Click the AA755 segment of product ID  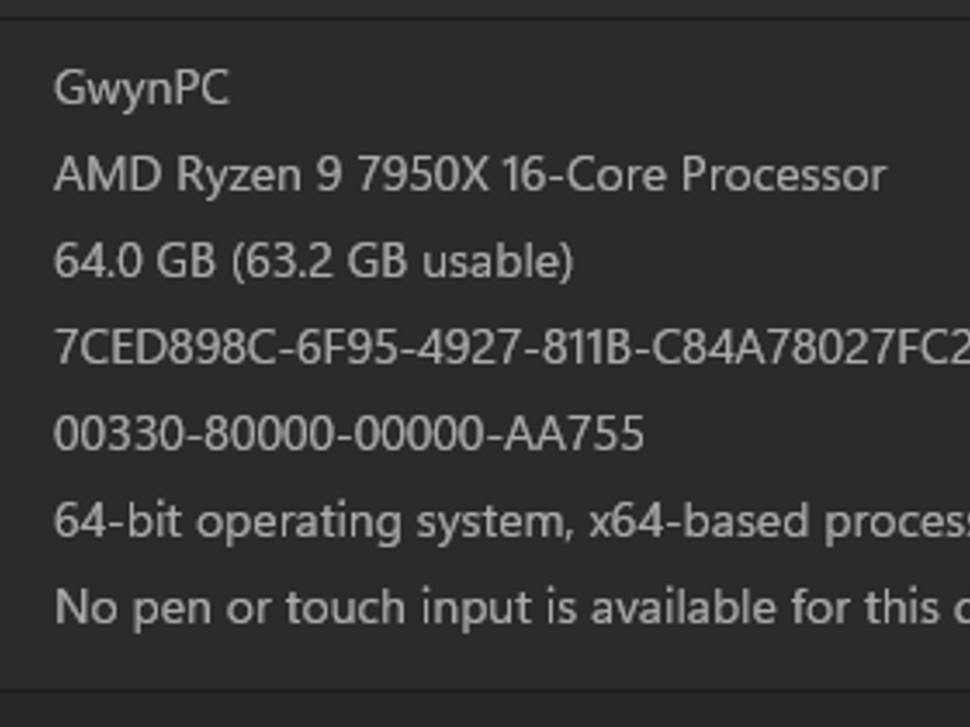(x=573, y=434)
